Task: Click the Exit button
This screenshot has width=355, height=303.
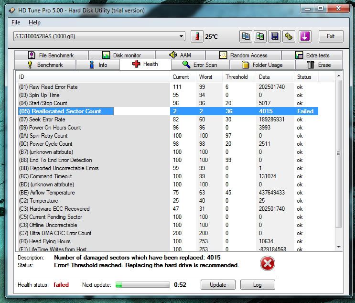Action: [x=330, y=36]
